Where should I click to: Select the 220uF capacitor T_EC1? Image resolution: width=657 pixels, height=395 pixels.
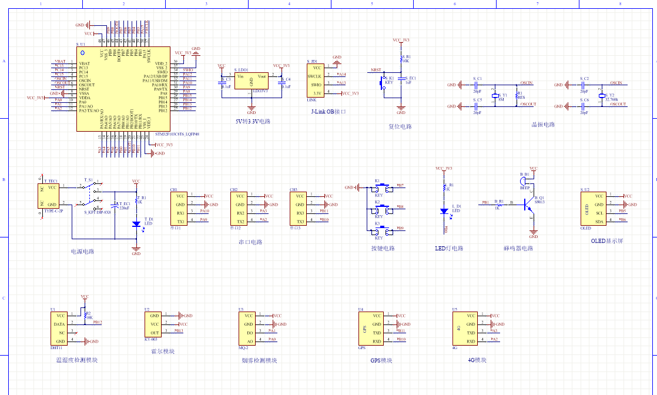(115, 206)
